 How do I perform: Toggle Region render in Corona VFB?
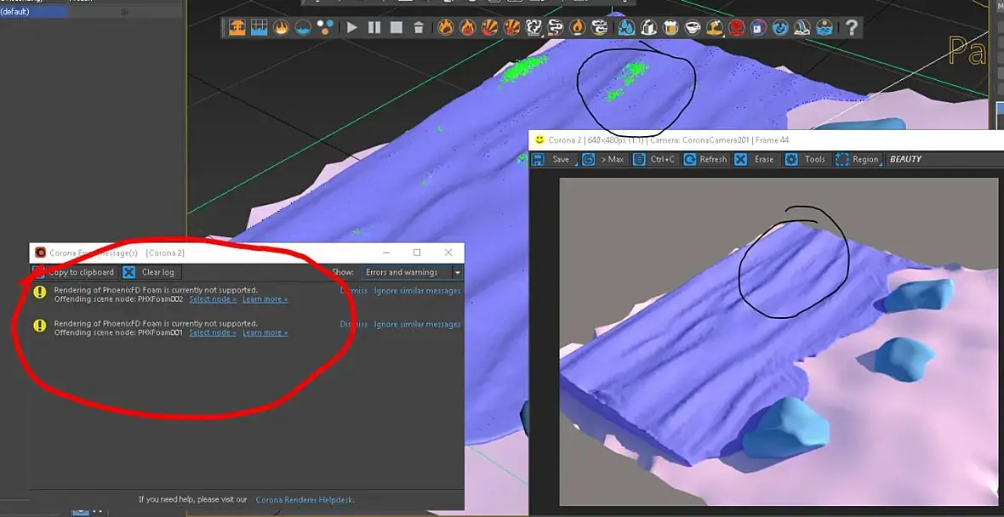click(858, 159)
